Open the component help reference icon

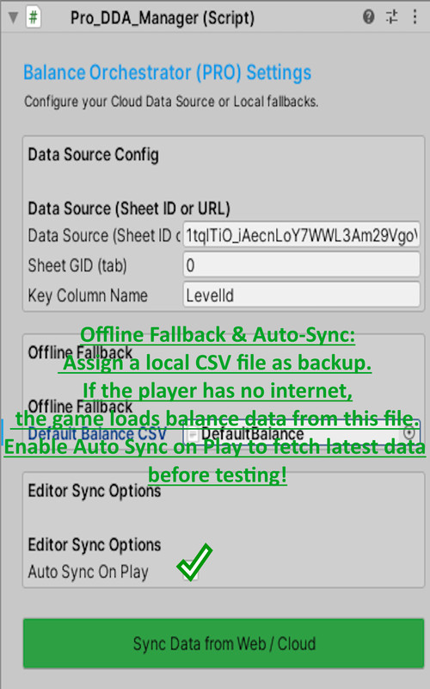tap(369, 17)
